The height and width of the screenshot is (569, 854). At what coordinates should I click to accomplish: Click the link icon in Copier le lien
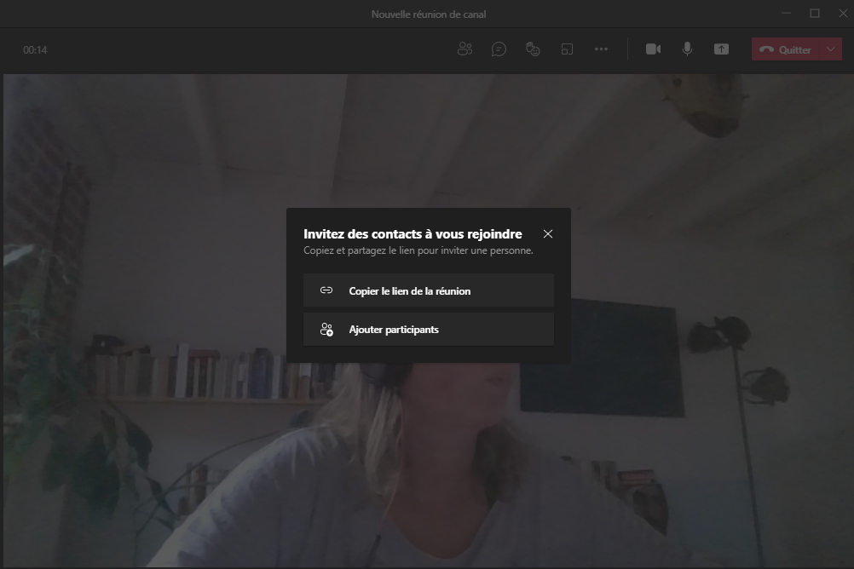point(326,290)
